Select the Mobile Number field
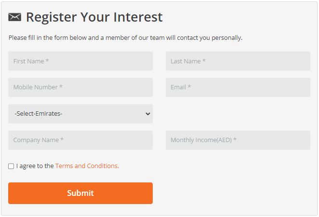319x217 pixels. coord(80,87)
